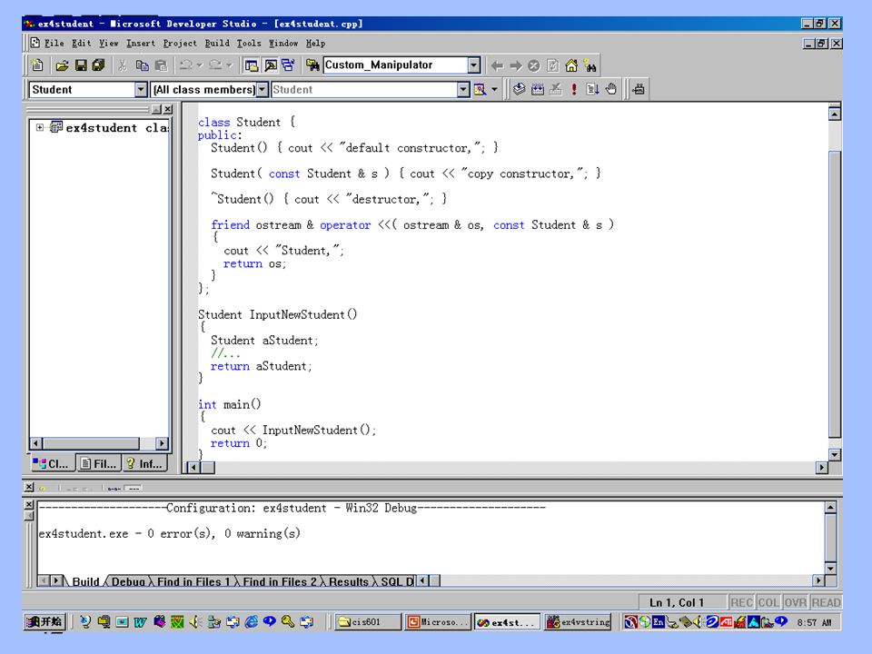Click the 8:57 AM taskbar clock

pyautogui.click(x=814, y=622)
